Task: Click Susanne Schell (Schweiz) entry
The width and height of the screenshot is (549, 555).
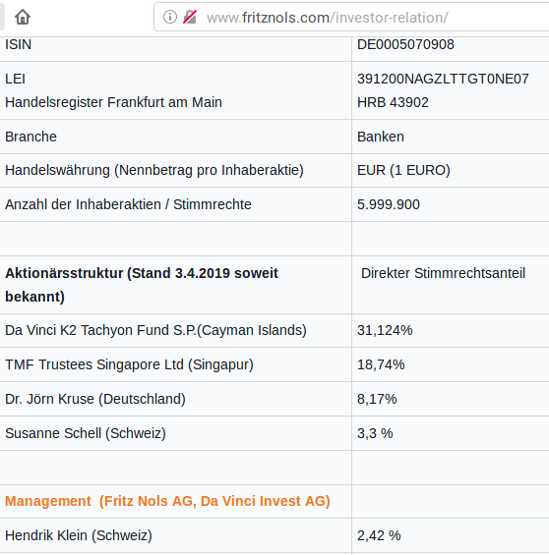Action: coord(86,433)
